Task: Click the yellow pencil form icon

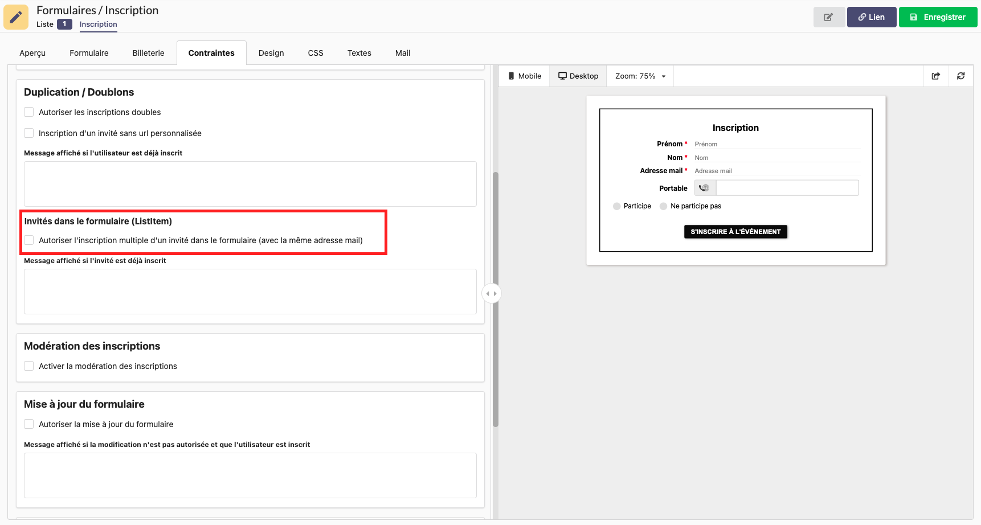Action: click(16, 17)
